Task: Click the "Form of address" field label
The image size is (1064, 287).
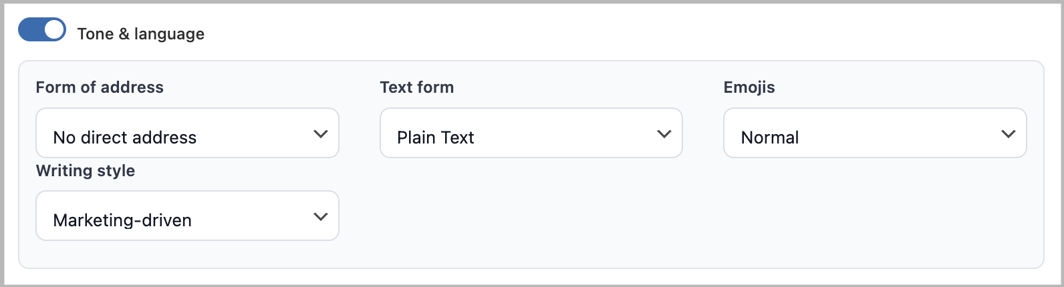Action: pos(100,87)
